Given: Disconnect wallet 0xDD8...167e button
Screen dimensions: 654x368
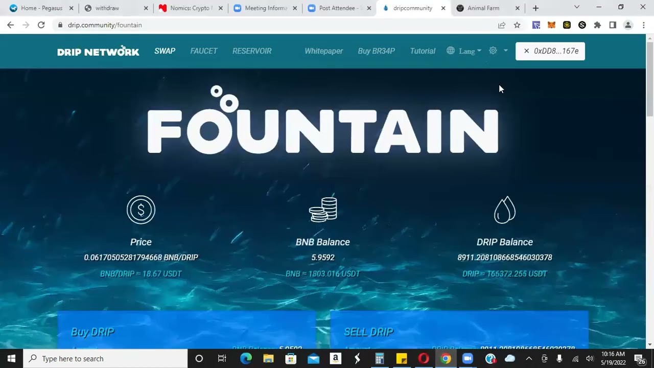Looking at the screenshot, I should (550, 51).
